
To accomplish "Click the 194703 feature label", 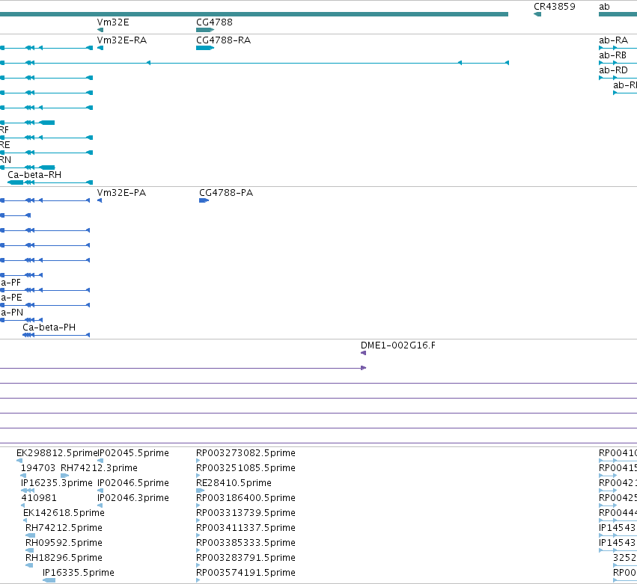I will click(x=37, y=468).
